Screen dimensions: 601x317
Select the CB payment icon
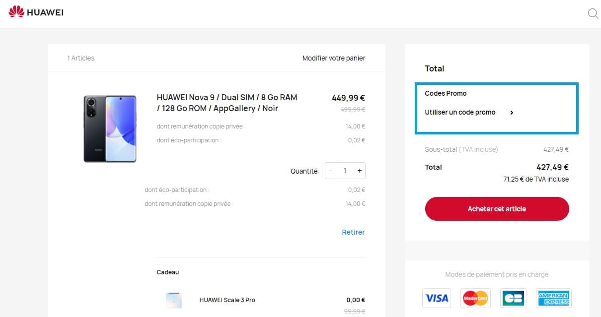pyautogui.click(x=513, y=298)
